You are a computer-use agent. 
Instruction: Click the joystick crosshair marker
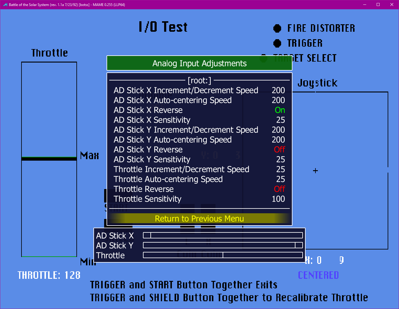(x=315, y=171)
